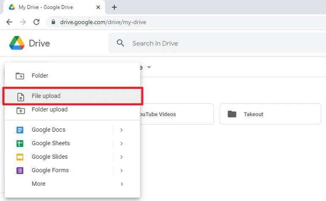Click the Google Docs icon
The image size is (326, 201).
(20, 130)
